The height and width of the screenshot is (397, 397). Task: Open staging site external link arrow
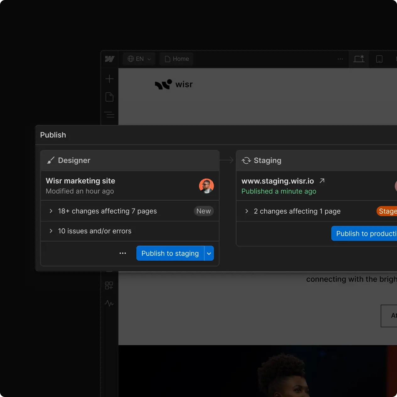[x=322, y=181]
